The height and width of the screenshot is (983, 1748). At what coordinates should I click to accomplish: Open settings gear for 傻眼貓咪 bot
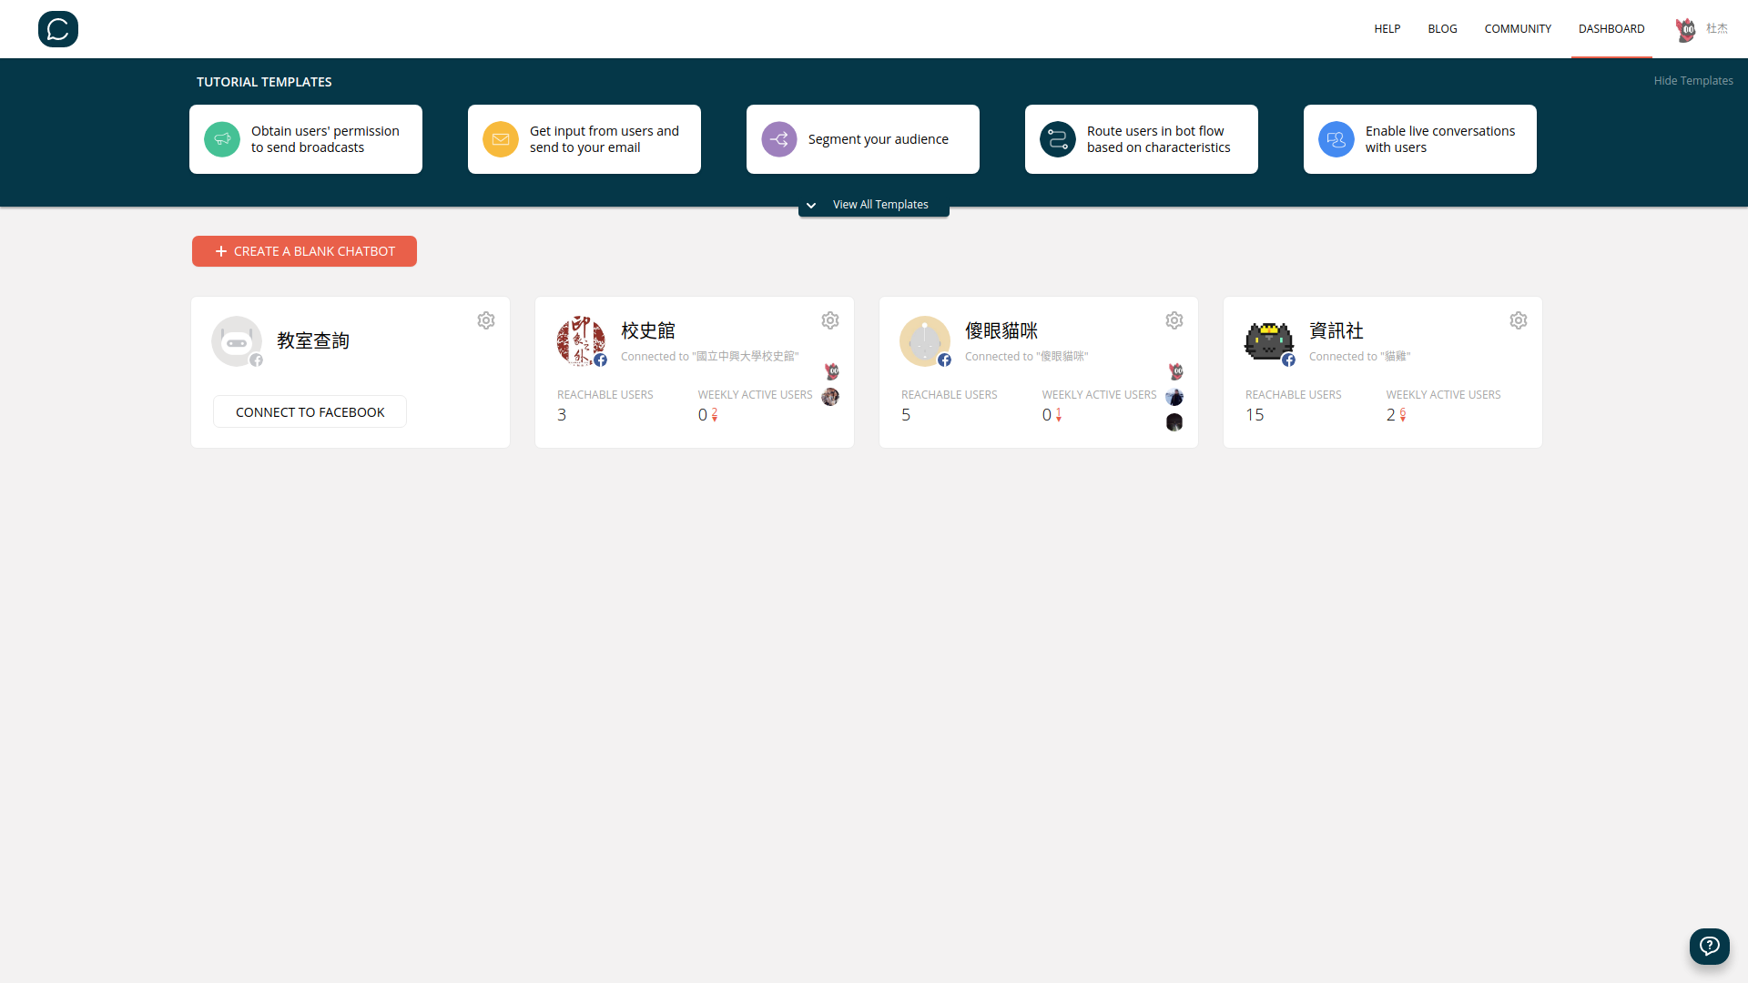1174,320
